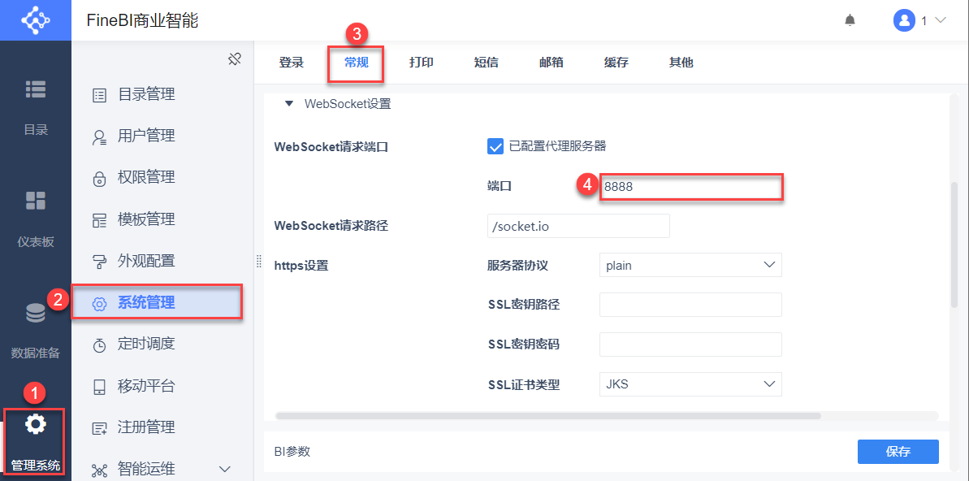The image size is (969, 481).
Task: Select 系统管理 in the navigation list
Action: coord(156,302)
